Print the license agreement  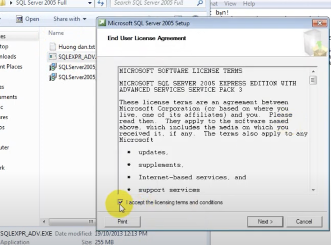[122, 221]
